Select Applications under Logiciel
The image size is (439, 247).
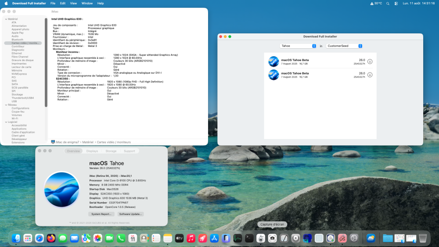coord(19,129)
